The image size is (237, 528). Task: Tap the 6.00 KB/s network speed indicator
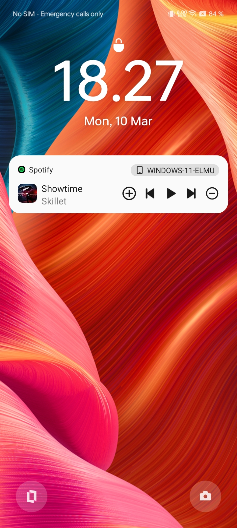182,14
